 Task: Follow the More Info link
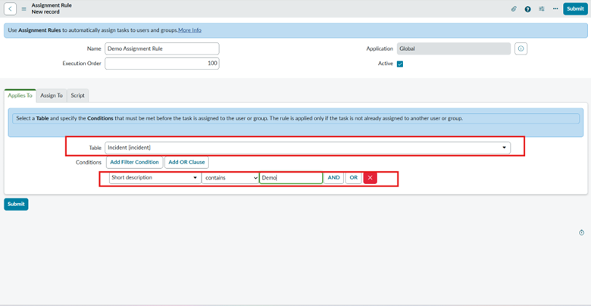(x=189, y=30)
